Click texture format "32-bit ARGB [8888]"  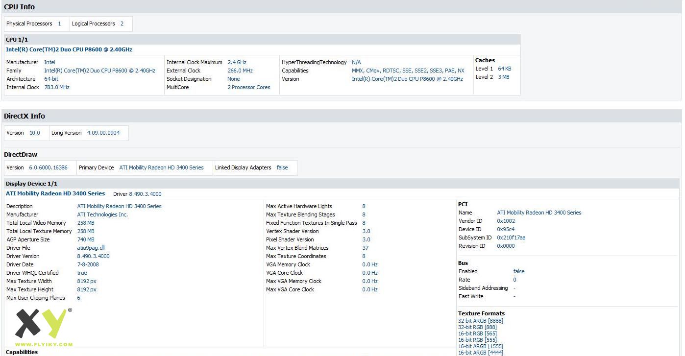tap(481, 321)
